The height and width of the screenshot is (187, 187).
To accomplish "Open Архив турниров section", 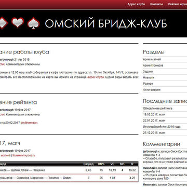I will coord(153,65).
